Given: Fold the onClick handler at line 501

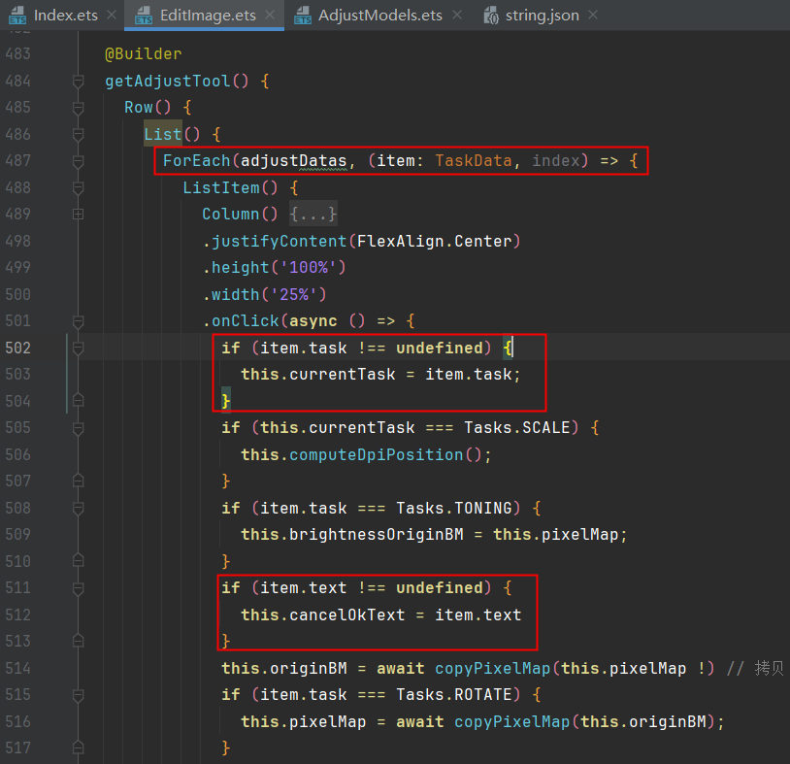Looking at the screenshot, I should point(78,321).
